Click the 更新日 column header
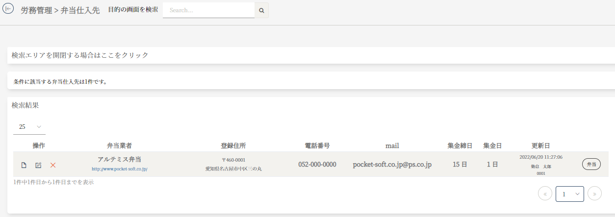The height and width of the screenshot is (217, 615). tap(540, 145)
